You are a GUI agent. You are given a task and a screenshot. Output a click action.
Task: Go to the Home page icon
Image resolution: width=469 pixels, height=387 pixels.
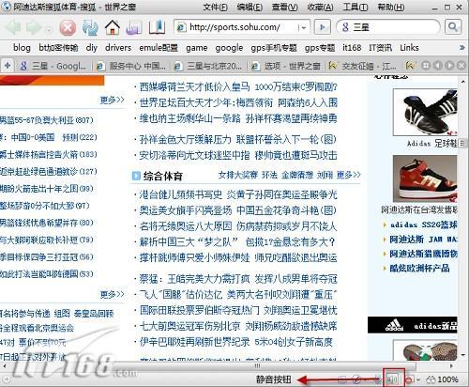click(x=113, y=27)
